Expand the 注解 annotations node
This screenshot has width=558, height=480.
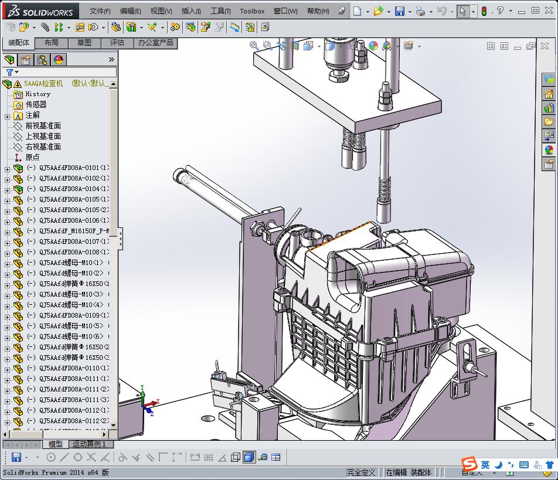[7, 115]
